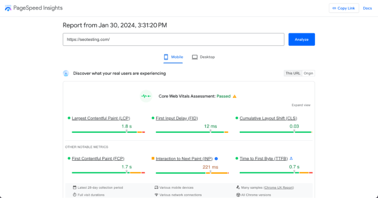Viewport: 378px width, 198px height.
Task: Expand view of Core Web Vitals
Action: click(x=301, y=105)
